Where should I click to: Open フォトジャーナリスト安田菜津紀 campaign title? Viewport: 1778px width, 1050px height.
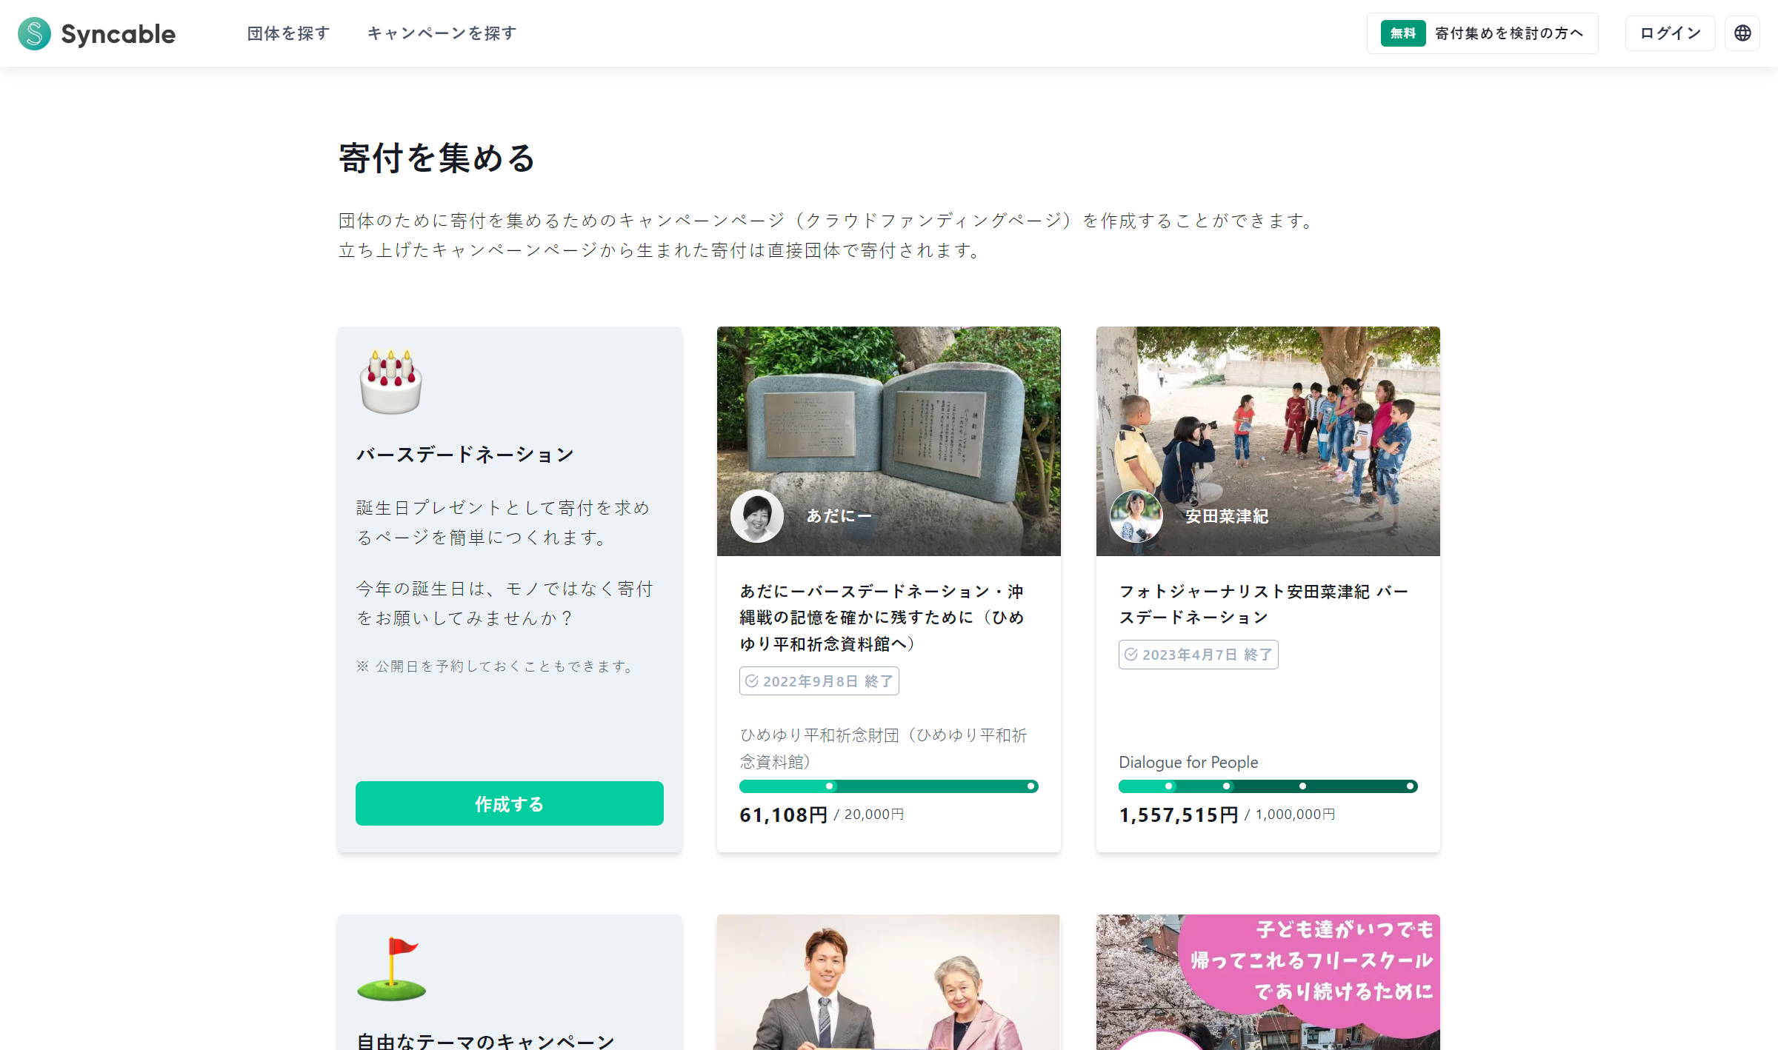(1264, 604)
